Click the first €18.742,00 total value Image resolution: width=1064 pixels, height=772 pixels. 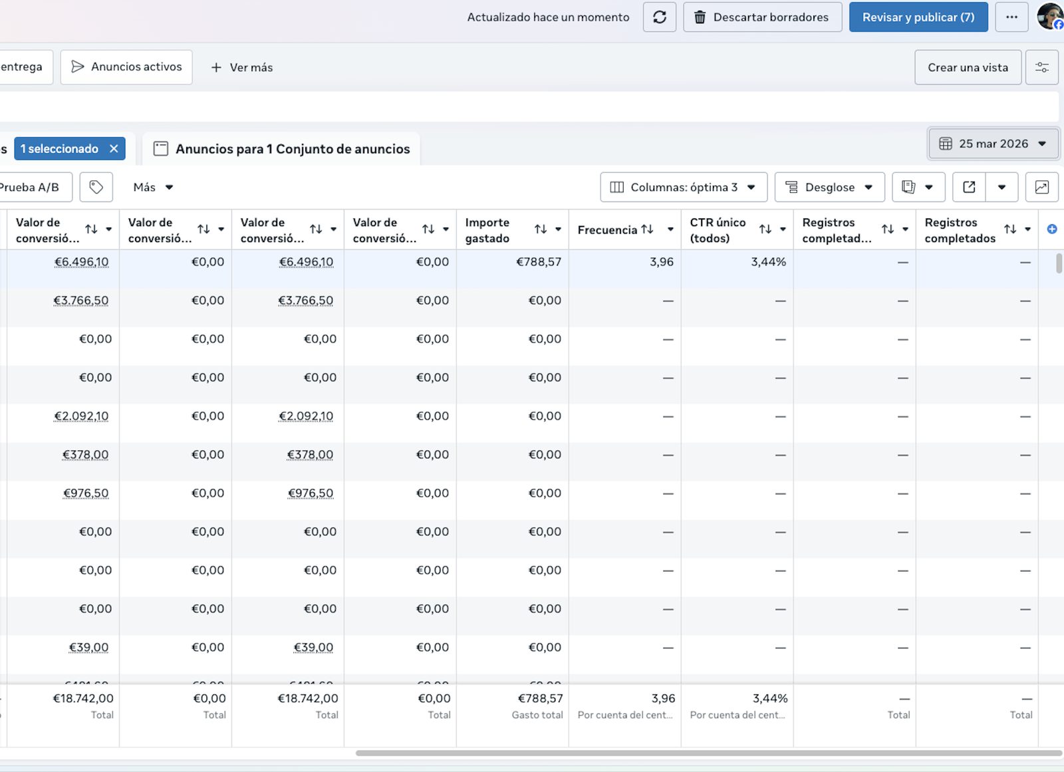83,698
